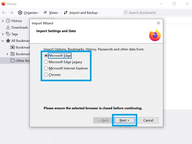192x144 pixels.
Task: Open the Views dropdown menu
Action: click(x=51, y=13)
